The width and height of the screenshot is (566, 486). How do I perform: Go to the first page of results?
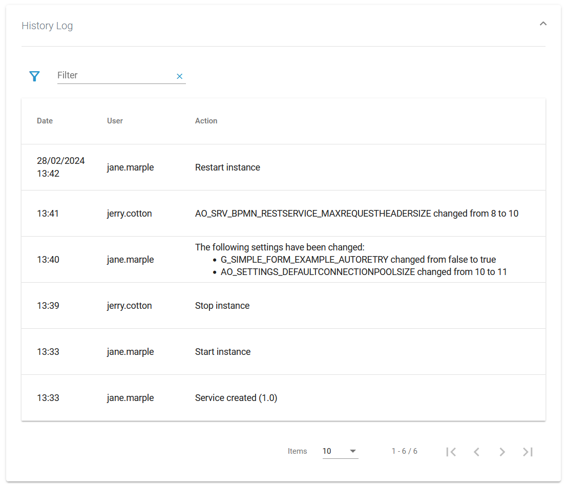[451, 452]
